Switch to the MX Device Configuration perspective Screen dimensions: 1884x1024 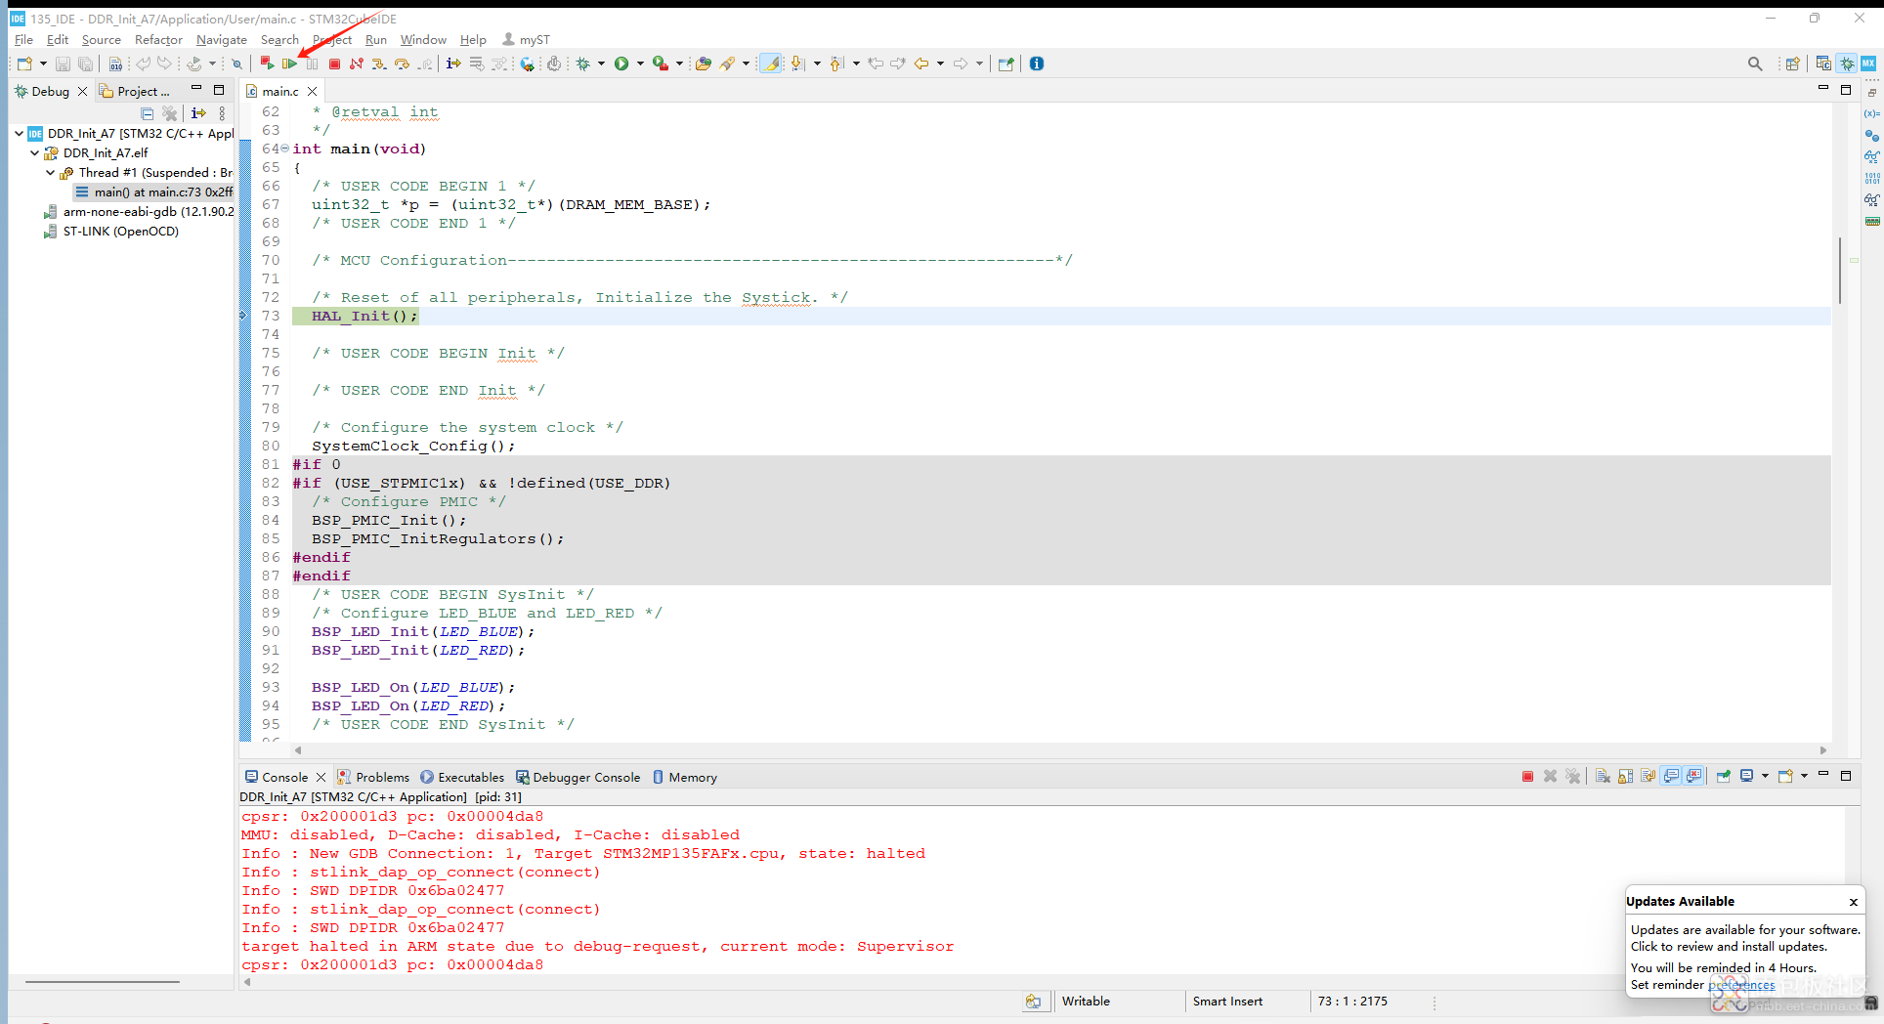click(1868, 64)
